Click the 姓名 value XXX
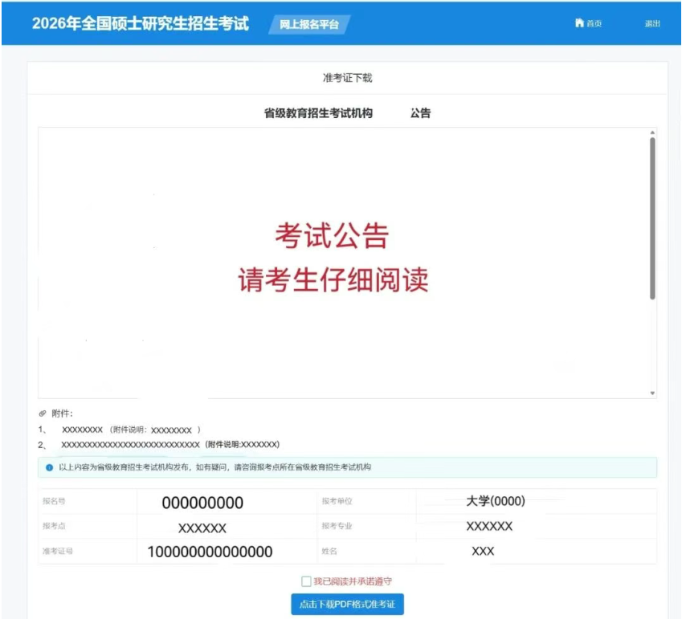 click(483, 552)
